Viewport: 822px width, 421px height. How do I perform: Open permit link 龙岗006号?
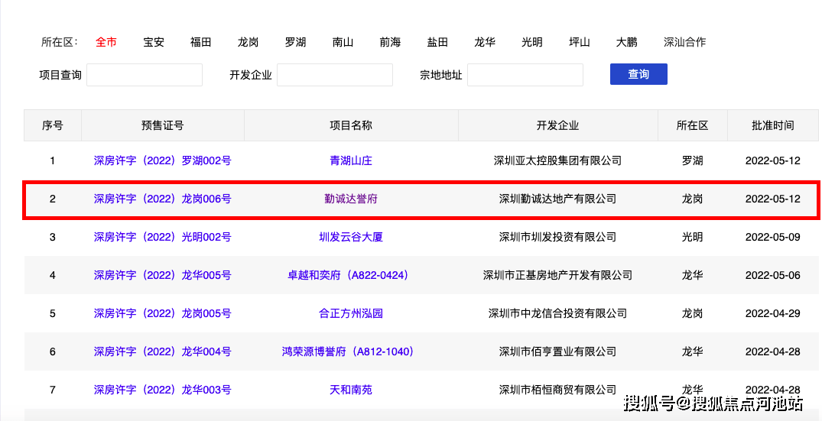tap(163, 199)
